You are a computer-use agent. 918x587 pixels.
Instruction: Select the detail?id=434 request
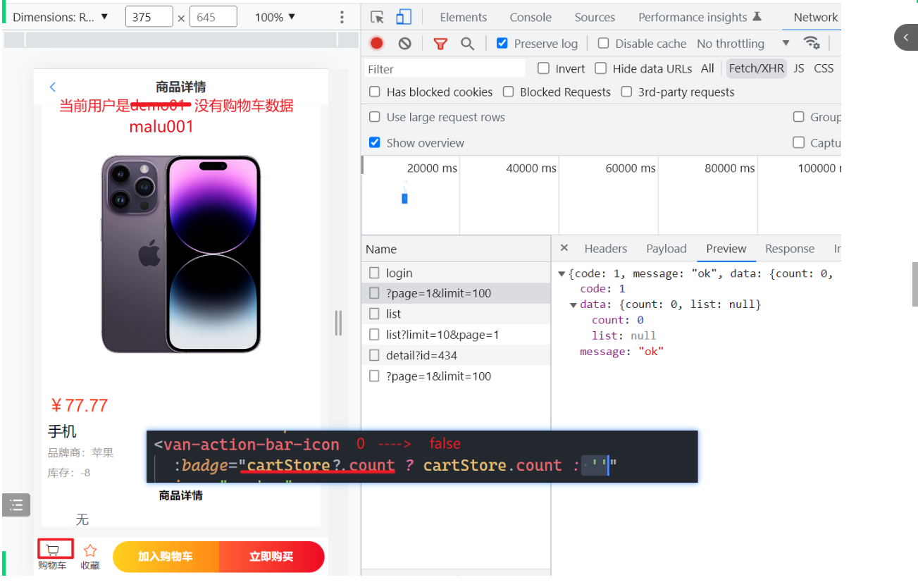[456, 355]
